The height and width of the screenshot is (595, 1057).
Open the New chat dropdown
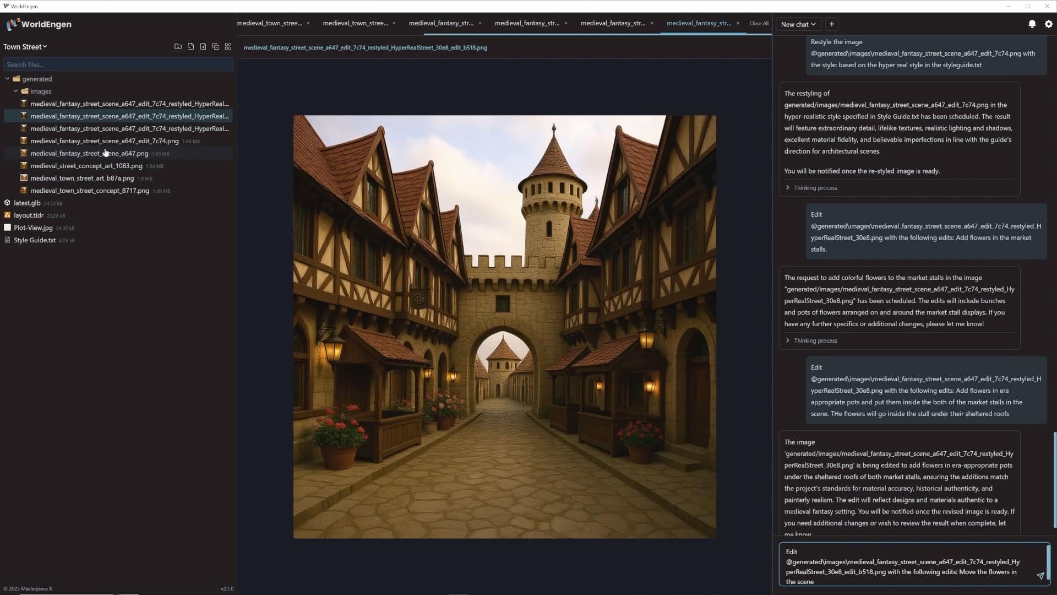(x=798, y=24)
